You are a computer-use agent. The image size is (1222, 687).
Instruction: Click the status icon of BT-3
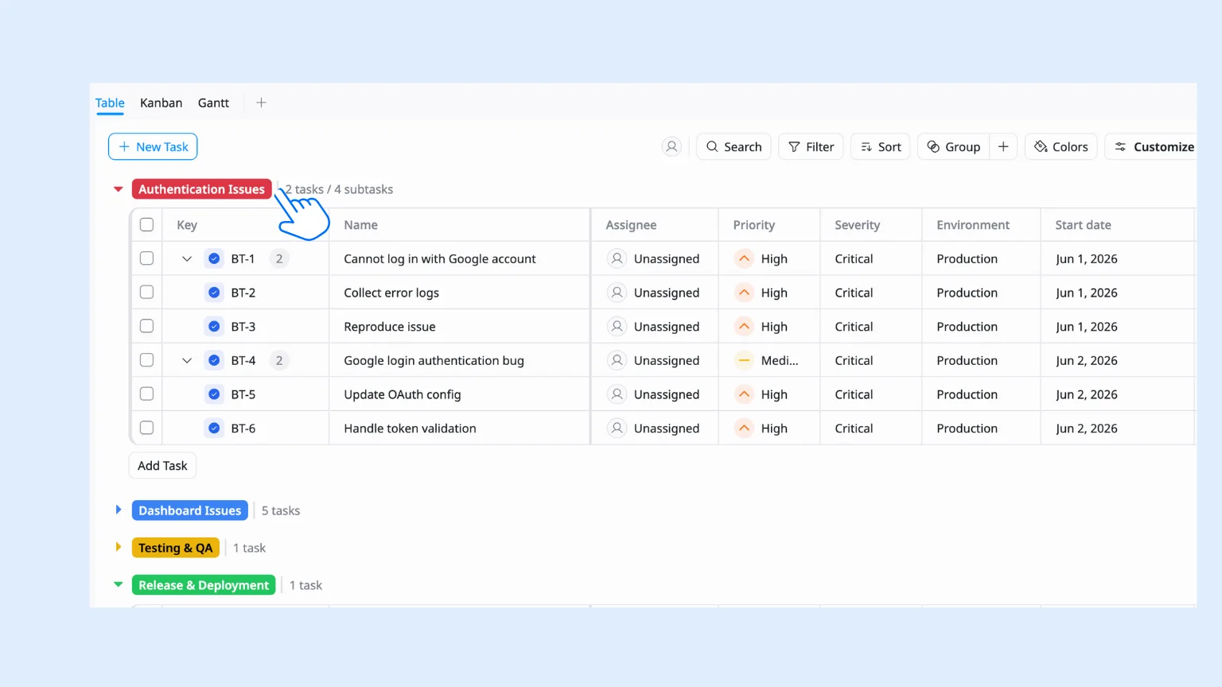click(x=214, y=326)
